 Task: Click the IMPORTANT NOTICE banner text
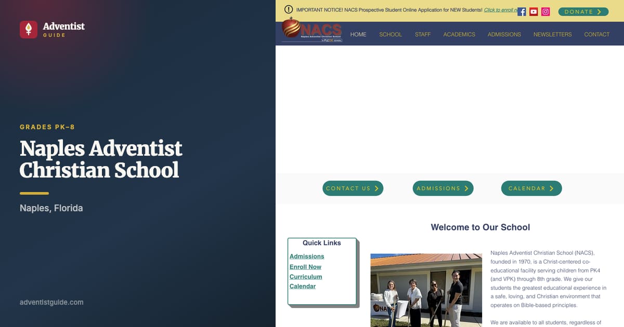(389, 10)
